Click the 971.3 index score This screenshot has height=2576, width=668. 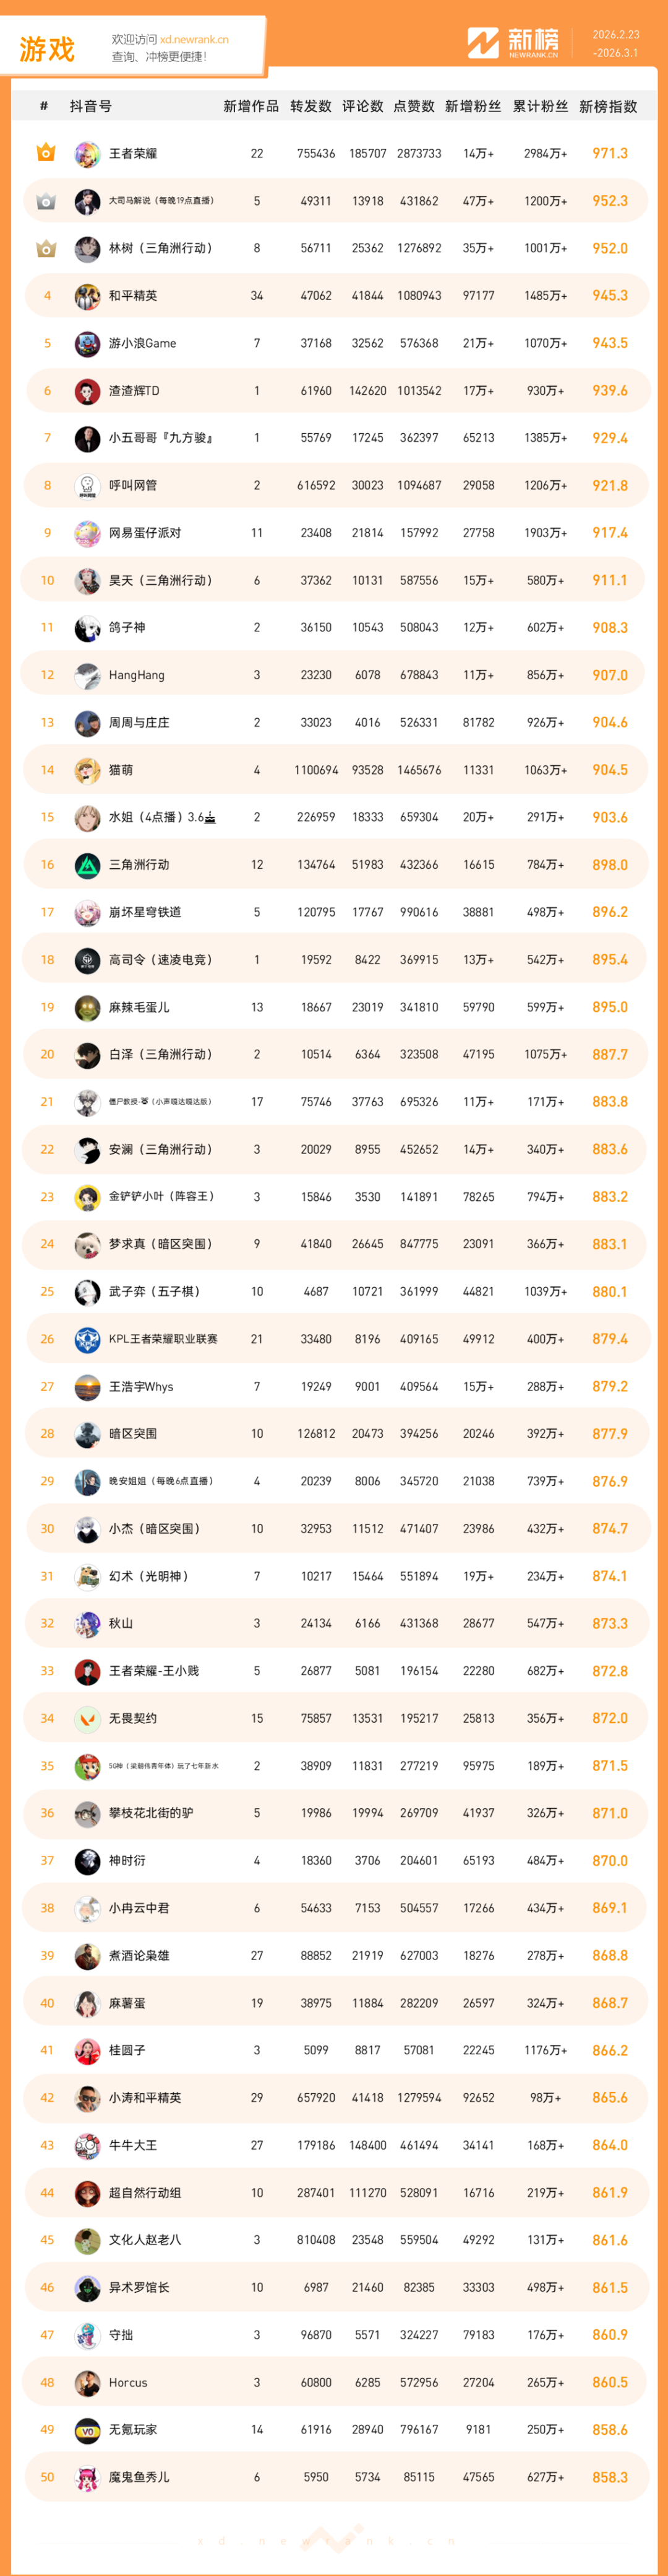click(x=609, y=154)
